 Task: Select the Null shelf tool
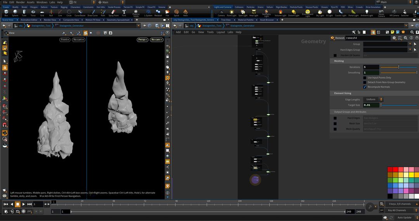51,13
